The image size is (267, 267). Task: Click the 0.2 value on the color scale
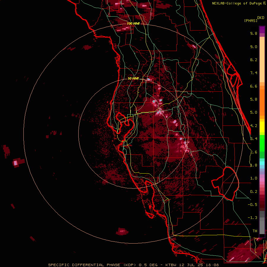(x=254, y=192)
